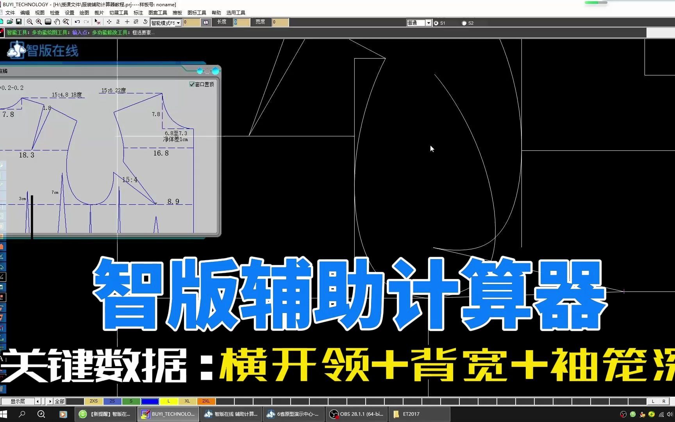Viewport: 675px width, 422px height.
Task: Open Windows Start menu
Action: tap(4, 414)
